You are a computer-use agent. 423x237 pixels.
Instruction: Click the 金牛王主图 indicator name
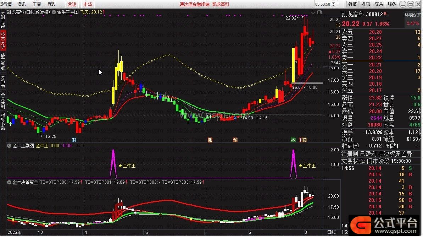pyautogui.click(x=68, y=12)
